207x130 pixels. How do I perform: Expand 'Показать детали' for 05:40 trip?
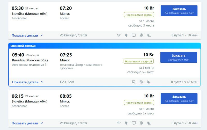coord(28,82)
